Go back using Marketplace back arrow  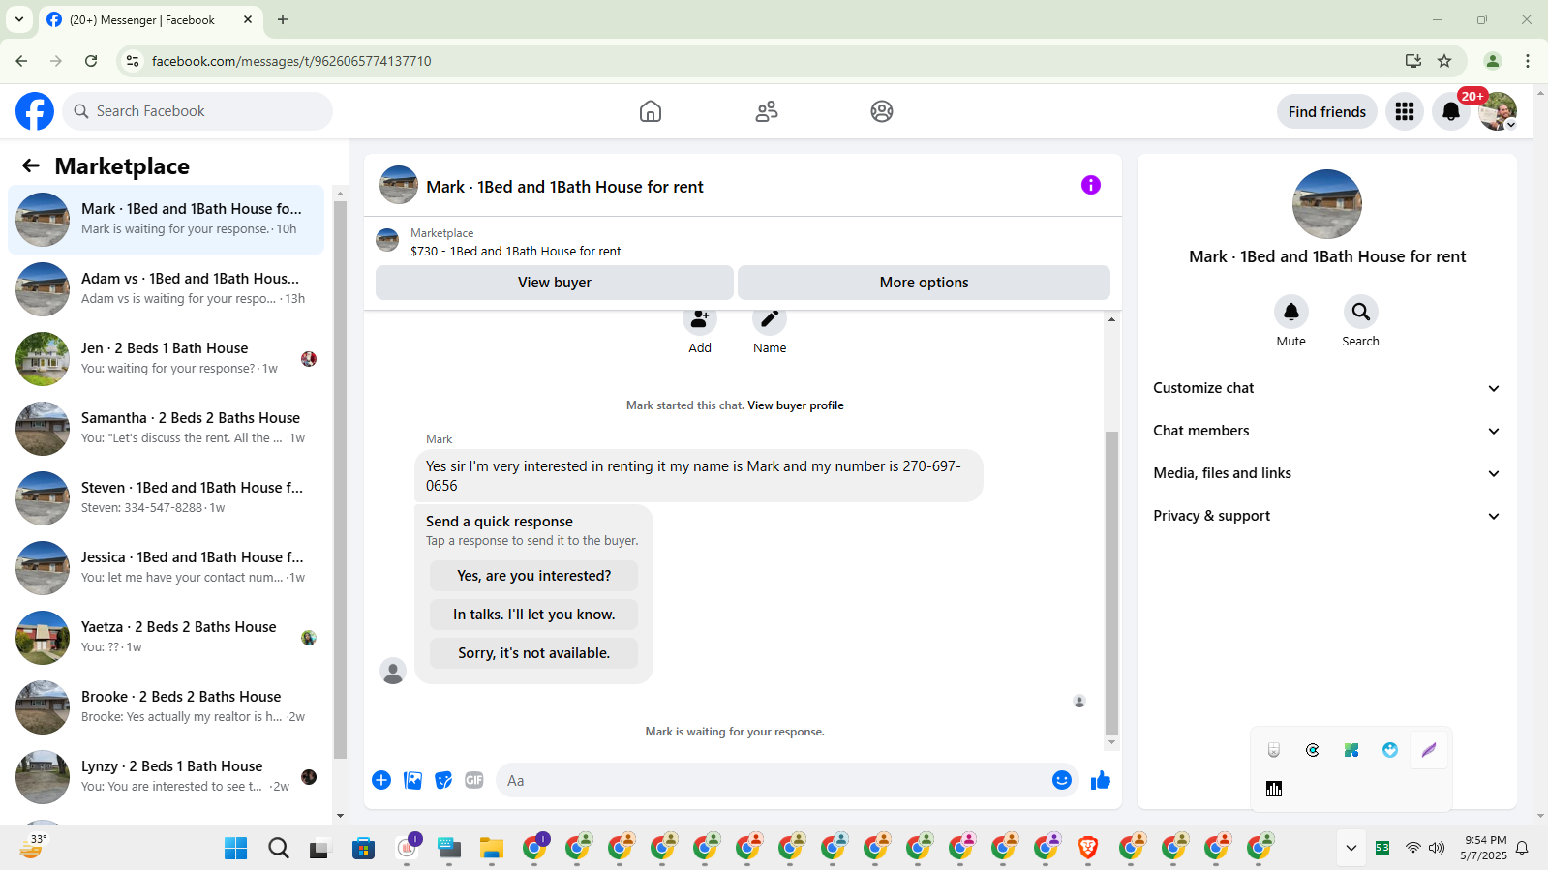pos(31,165)
